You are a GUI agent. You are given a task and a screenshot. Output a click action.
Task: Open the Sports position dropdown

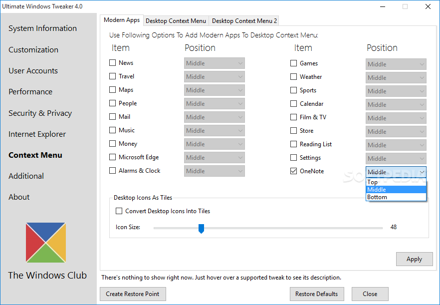tap(396, 91)
